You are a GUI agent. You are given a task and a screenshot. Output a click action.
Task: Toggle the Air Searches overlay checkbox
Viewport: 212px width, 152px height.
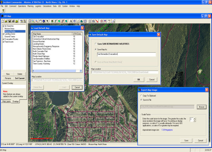pos(4,26)
